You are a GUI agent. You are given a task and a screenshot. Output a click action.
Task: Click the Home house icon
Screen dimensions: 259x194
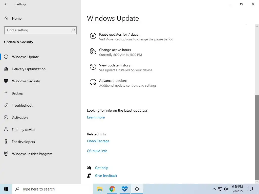click(x=6, y=18)
